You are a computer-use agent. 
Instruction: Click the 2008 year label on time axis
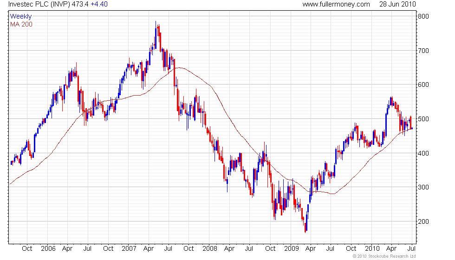coord(210,249)
